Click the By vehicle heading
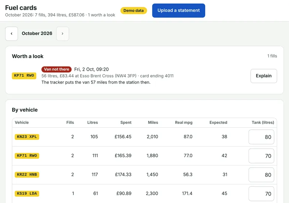Viewport: 289px width, 203px height. point(25,110)
